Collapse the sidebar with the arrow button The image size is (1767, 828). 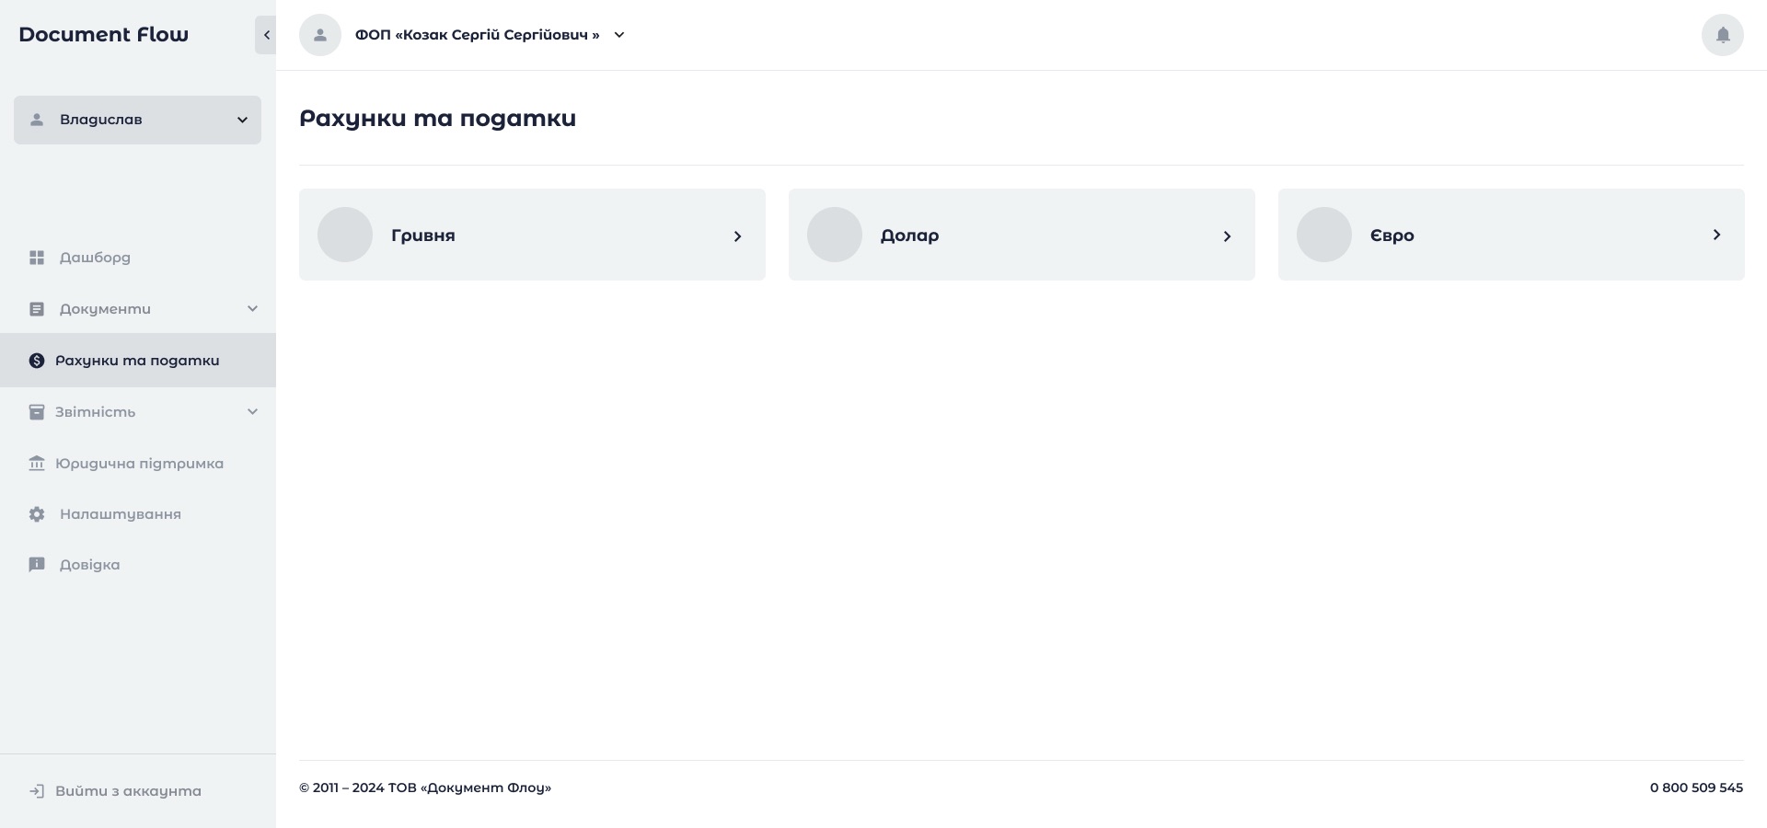pos(266,35)
